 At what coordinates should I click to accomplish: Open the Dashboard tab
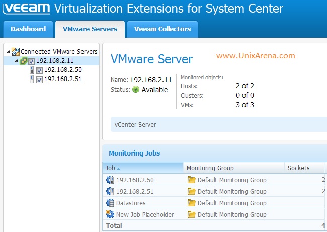[x=28, y=29]
